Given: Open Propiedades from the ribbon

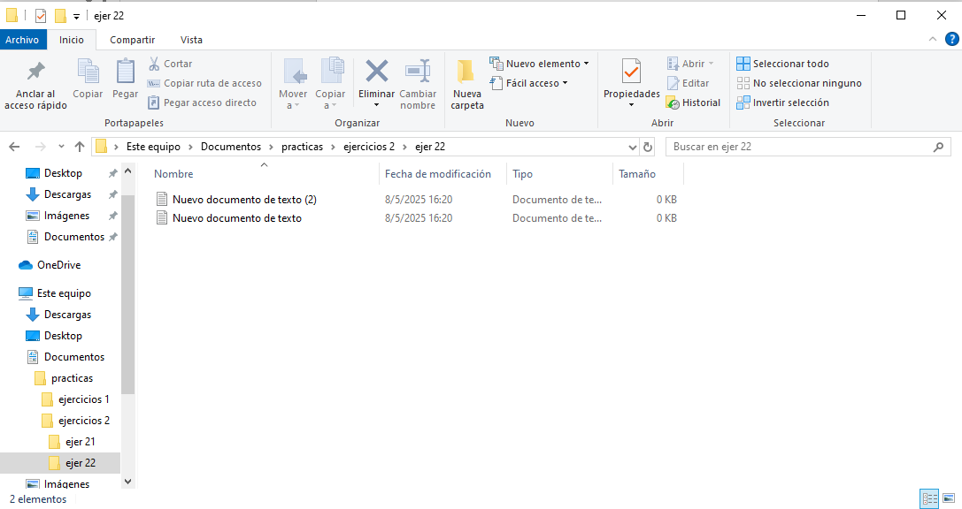Looking at the screenshot, I should 631,72.
